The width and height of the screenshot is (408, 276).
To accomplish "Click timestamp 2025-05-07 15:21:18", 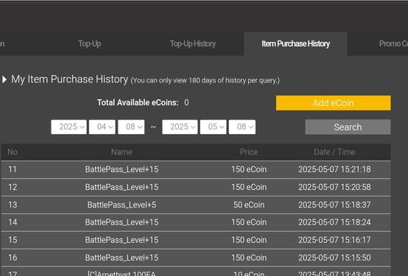I will tap(334, 169).
